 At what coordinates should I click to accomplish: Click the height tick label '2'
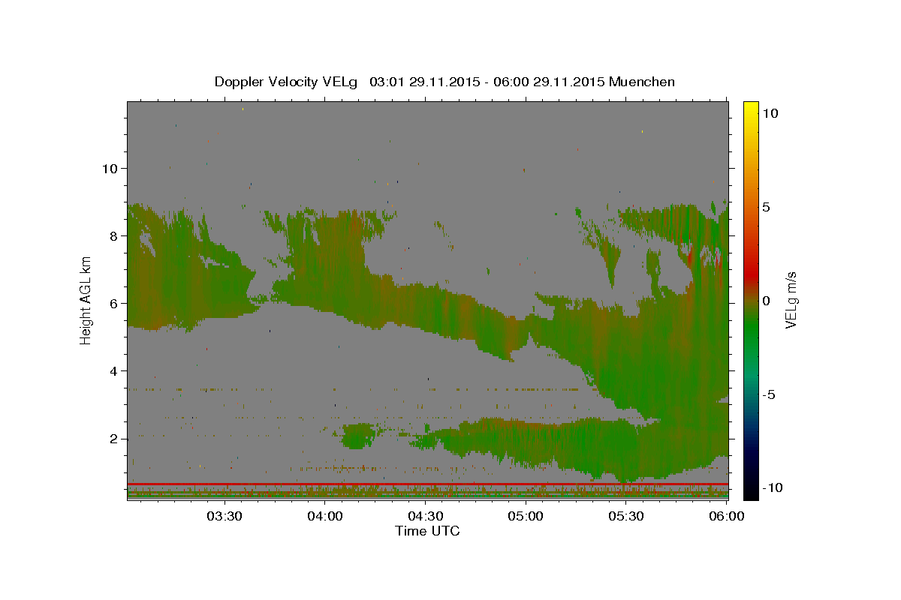tap(112, 438)
